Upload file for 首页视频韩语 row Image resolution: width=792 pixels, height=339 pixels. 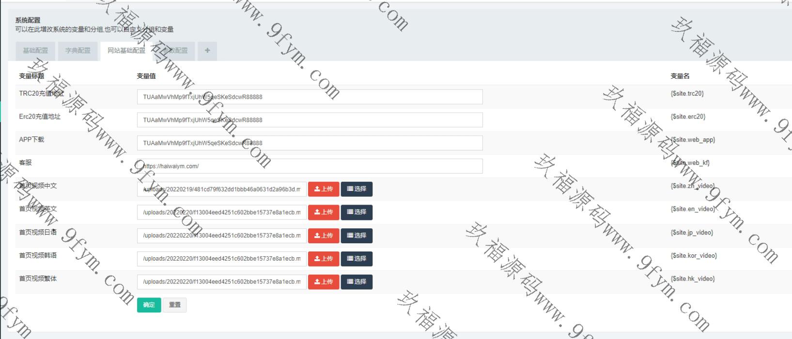pyautogui.click(x=324, y=259)
